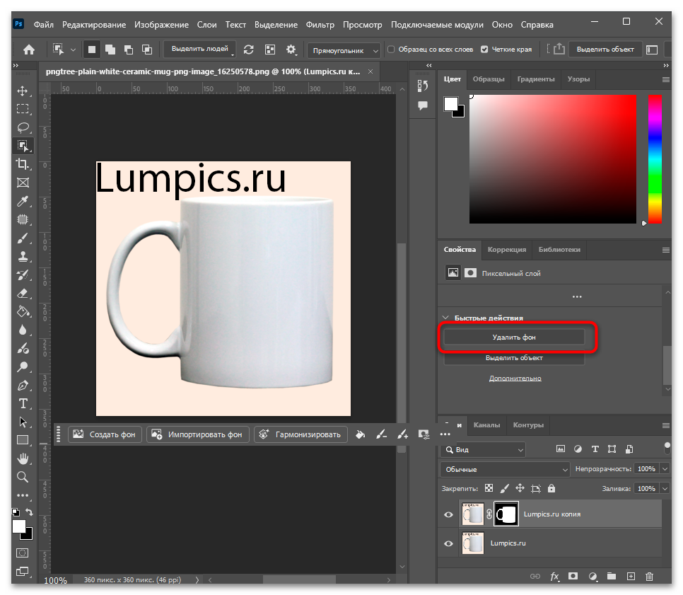Select the Eyedropper tool
The height and width of the screenshot is (595, 683).
coord(23,201)
